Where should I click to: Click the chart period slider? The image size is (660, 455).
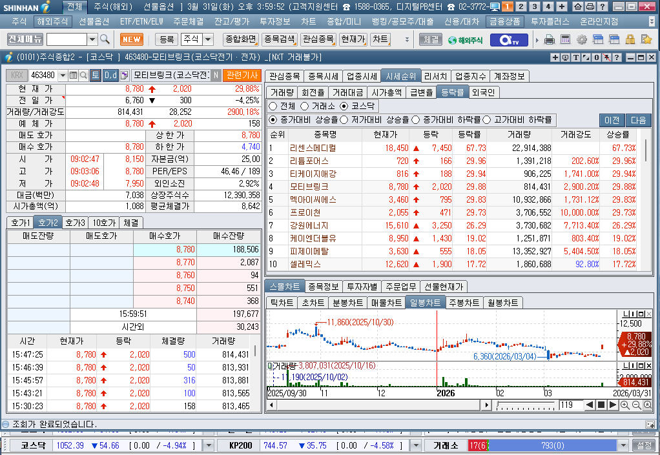[x=526, y=405]
